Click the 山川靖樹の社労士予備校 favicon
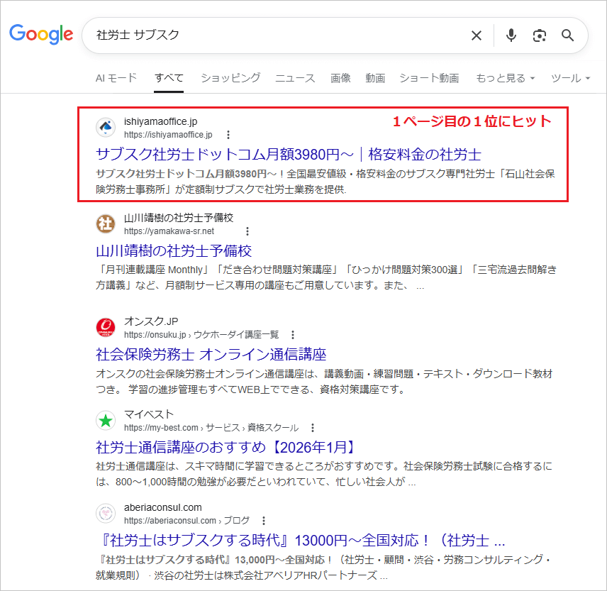Screen dimensions: 607x591 pyautogui.click(x=105, y=223)
